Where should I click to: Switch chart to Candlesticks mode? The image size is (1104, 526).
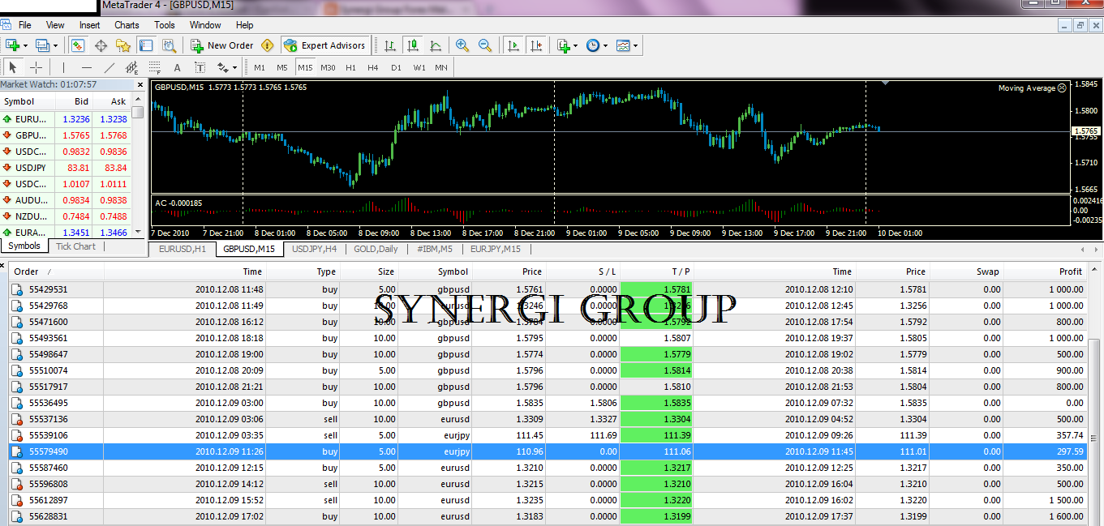point(413,45)
